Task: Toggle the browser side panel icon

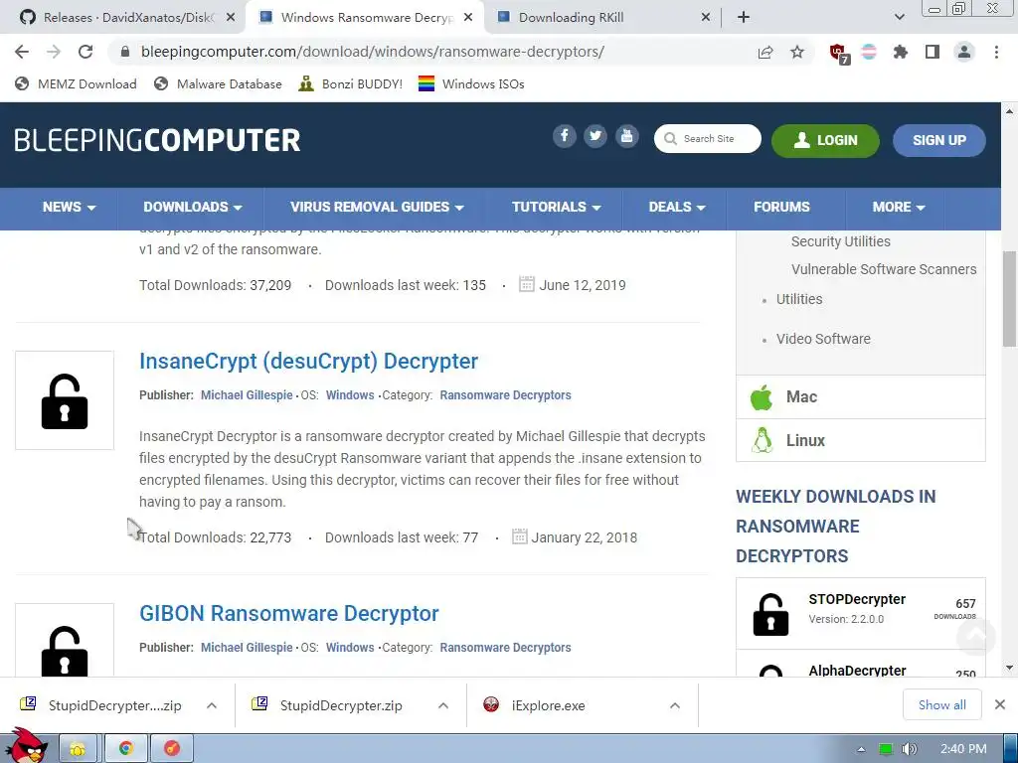Action: point(933,52)
